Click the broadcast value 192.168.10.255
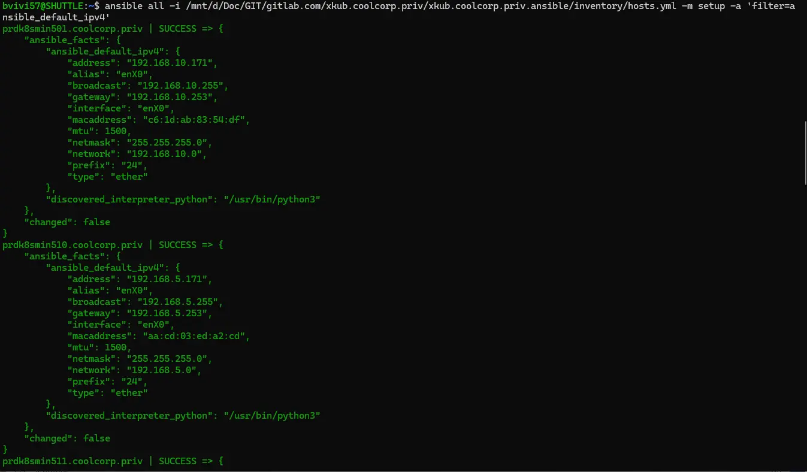Screen dimensions: 807x472 [180, 86]
